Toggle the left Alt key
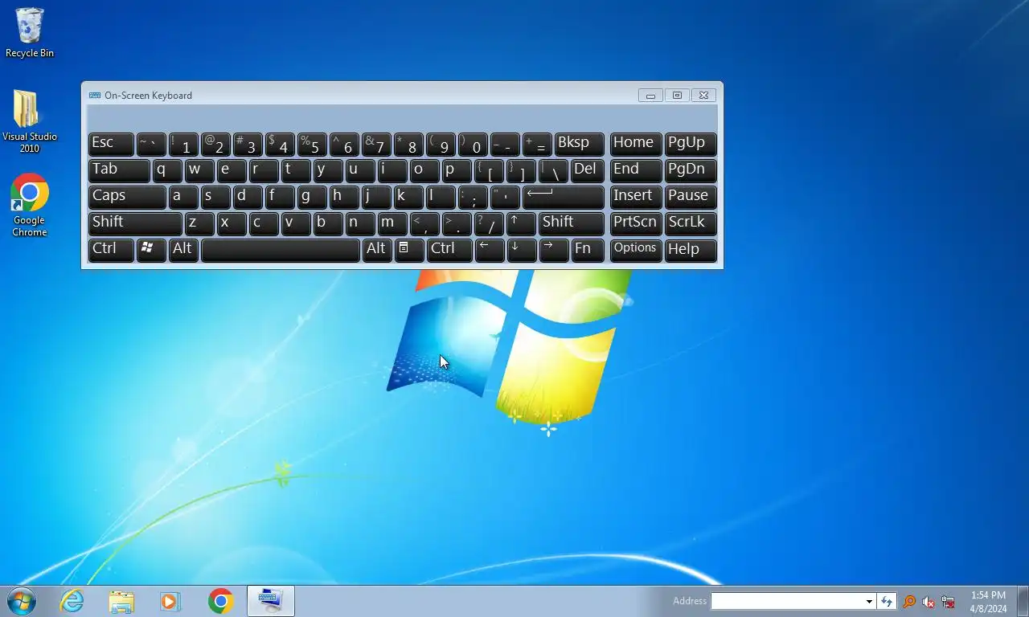The width and height of the screenshot is (1029, 617). click(183, 249)
